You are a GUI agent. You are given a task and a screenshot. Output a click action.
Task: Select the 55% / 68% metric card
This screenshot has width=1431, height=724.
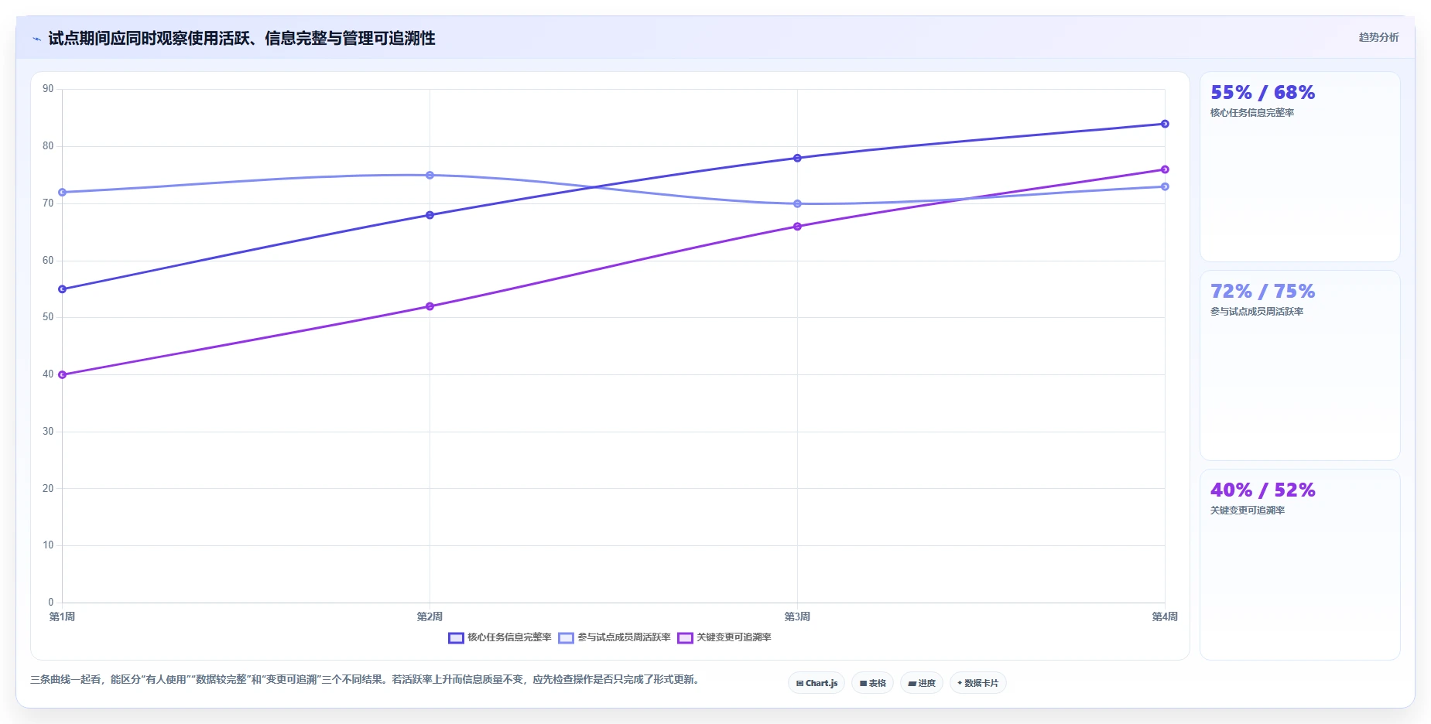pos(1299,167)
